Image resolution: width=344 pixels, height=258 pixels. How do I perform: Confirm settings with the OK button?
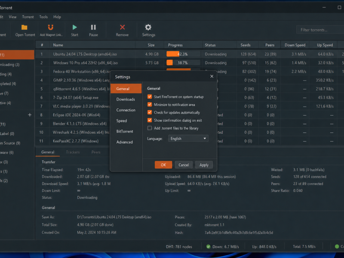[163, 165]
